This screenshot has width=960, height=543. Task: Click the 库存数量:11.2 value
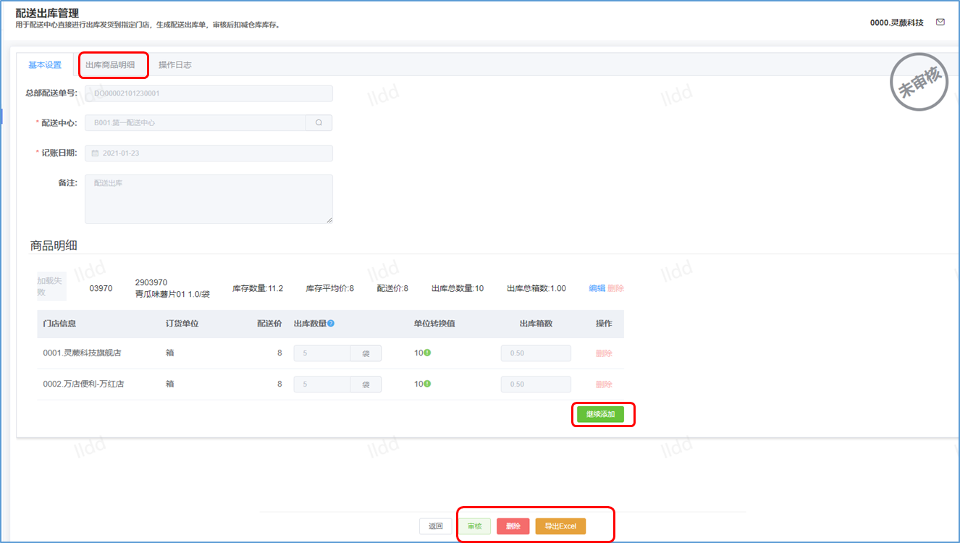pyautogui.click(x=258, y=288)
